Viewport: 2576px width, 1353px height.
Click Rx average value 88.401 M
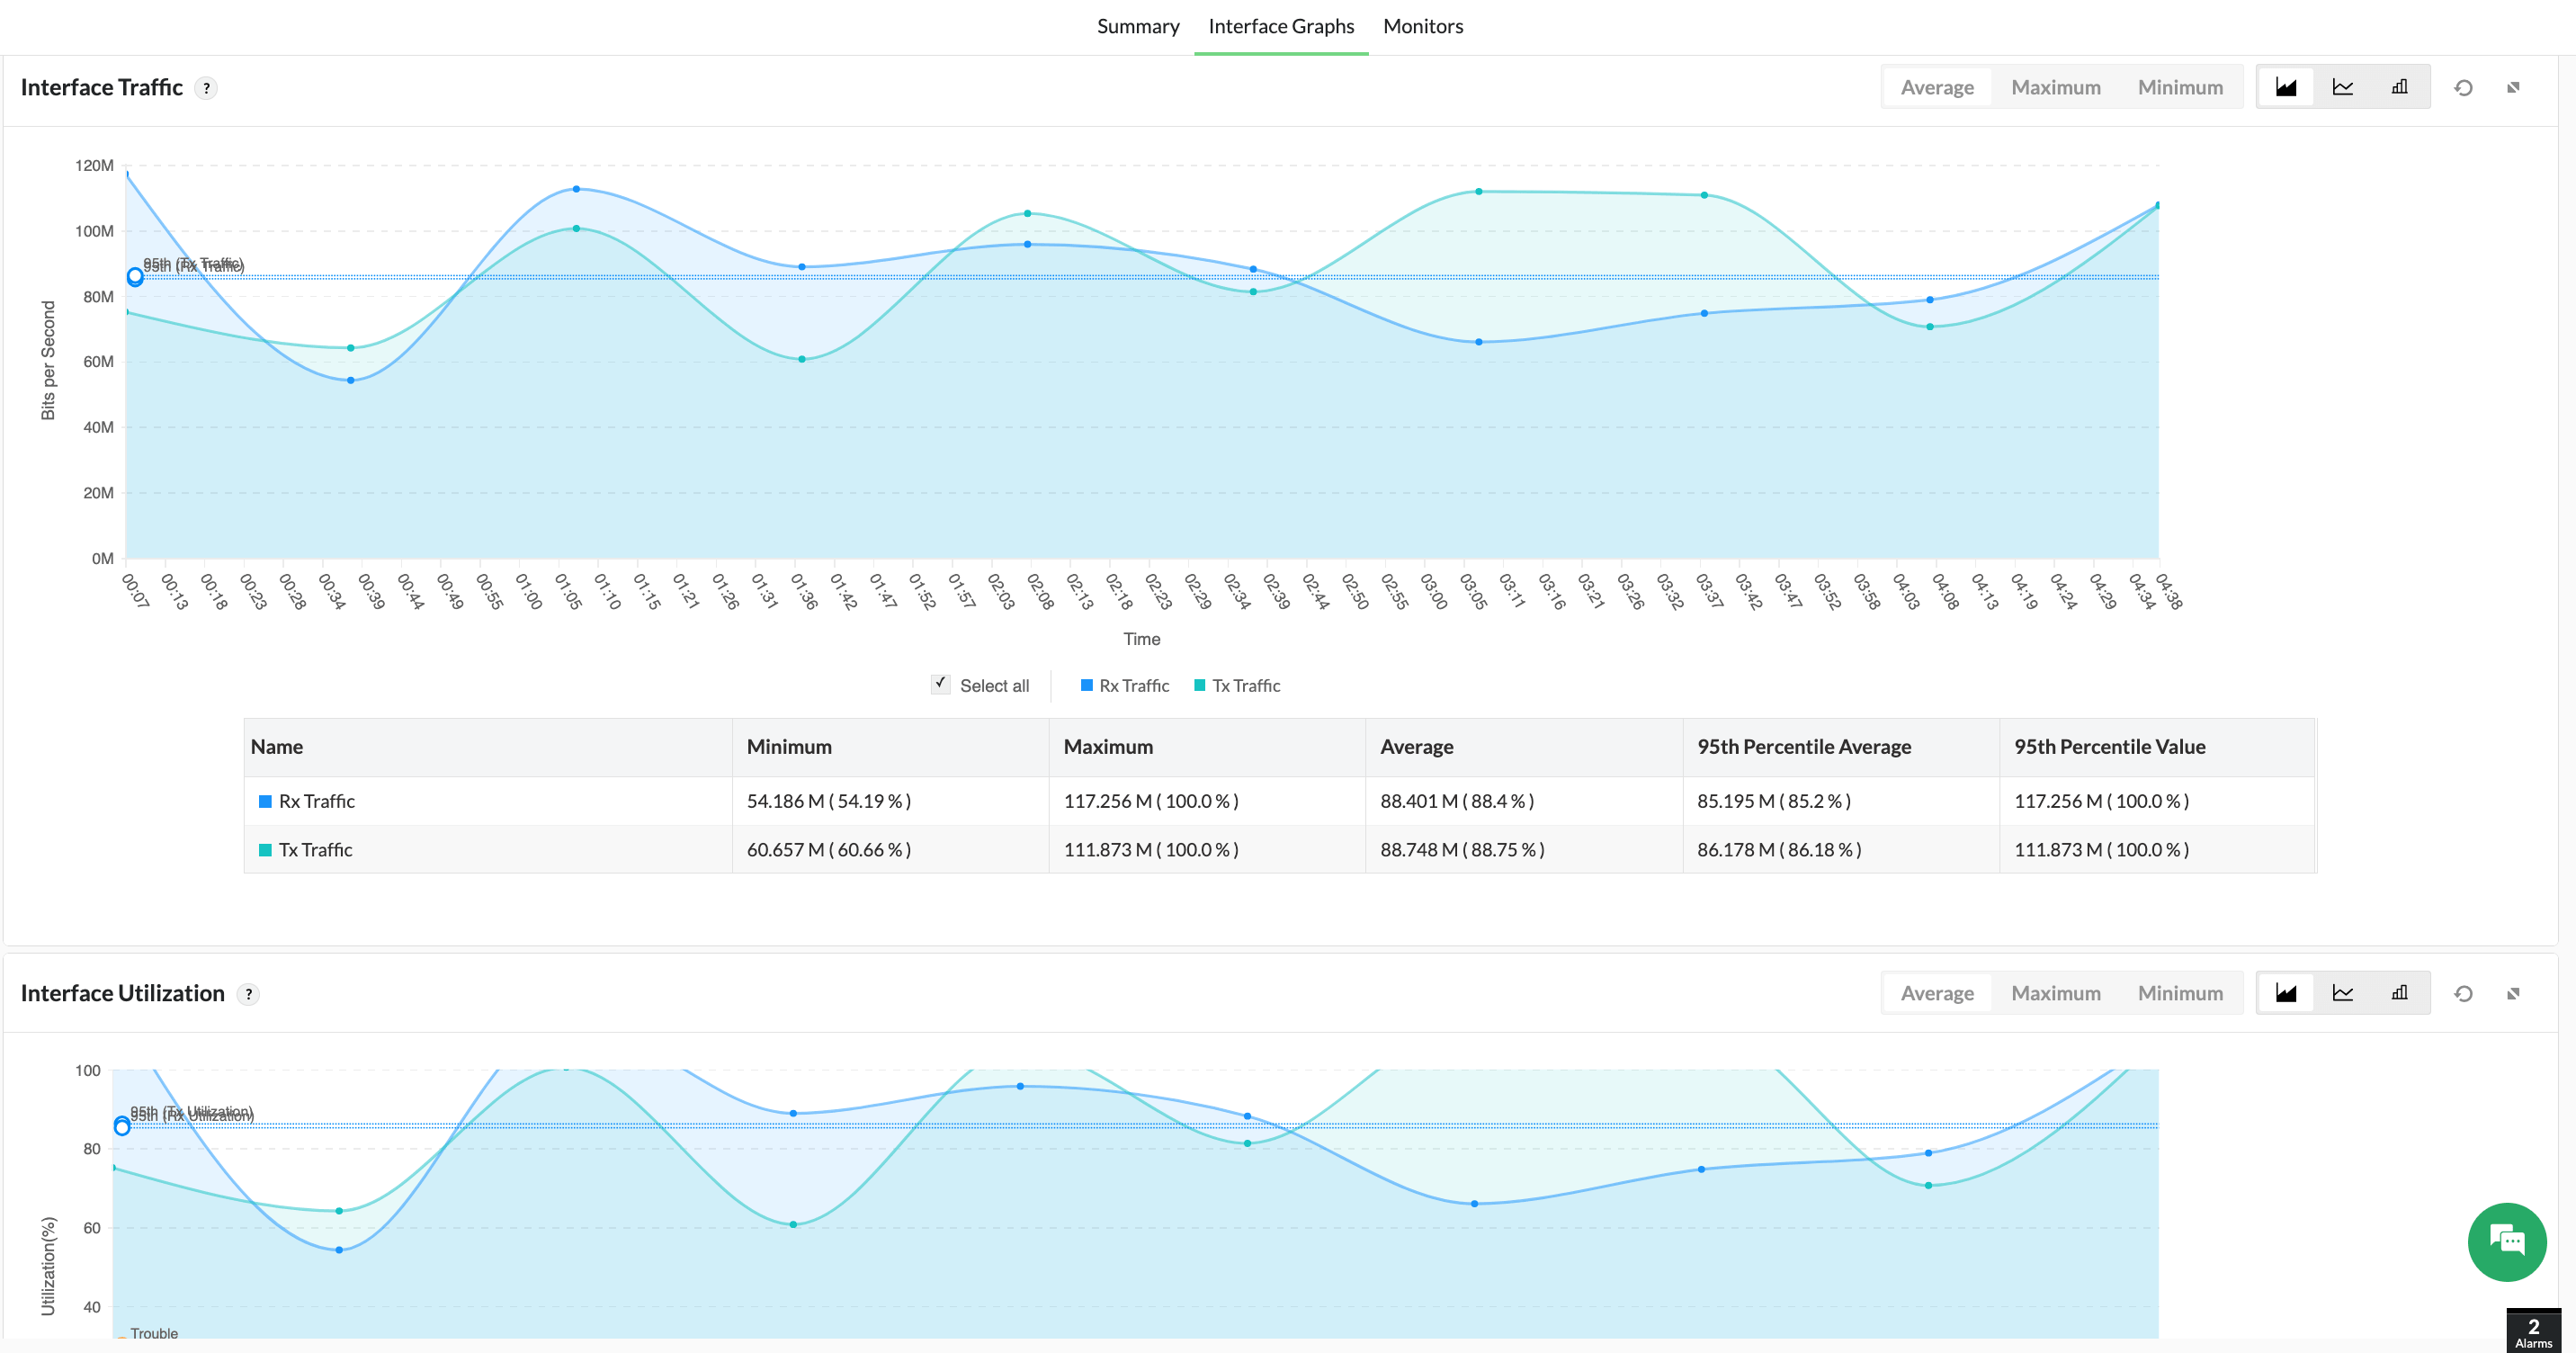[1457, 801]
